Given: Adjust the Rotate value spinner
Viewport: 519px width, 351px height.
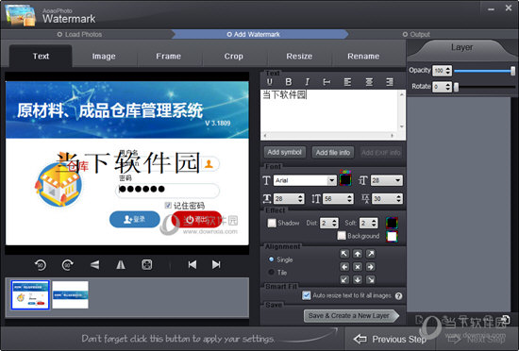Looking at the screenshot, I should [x=442, y=87].
